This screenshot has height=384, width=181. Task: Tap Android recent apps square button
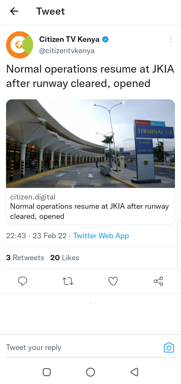47,372
